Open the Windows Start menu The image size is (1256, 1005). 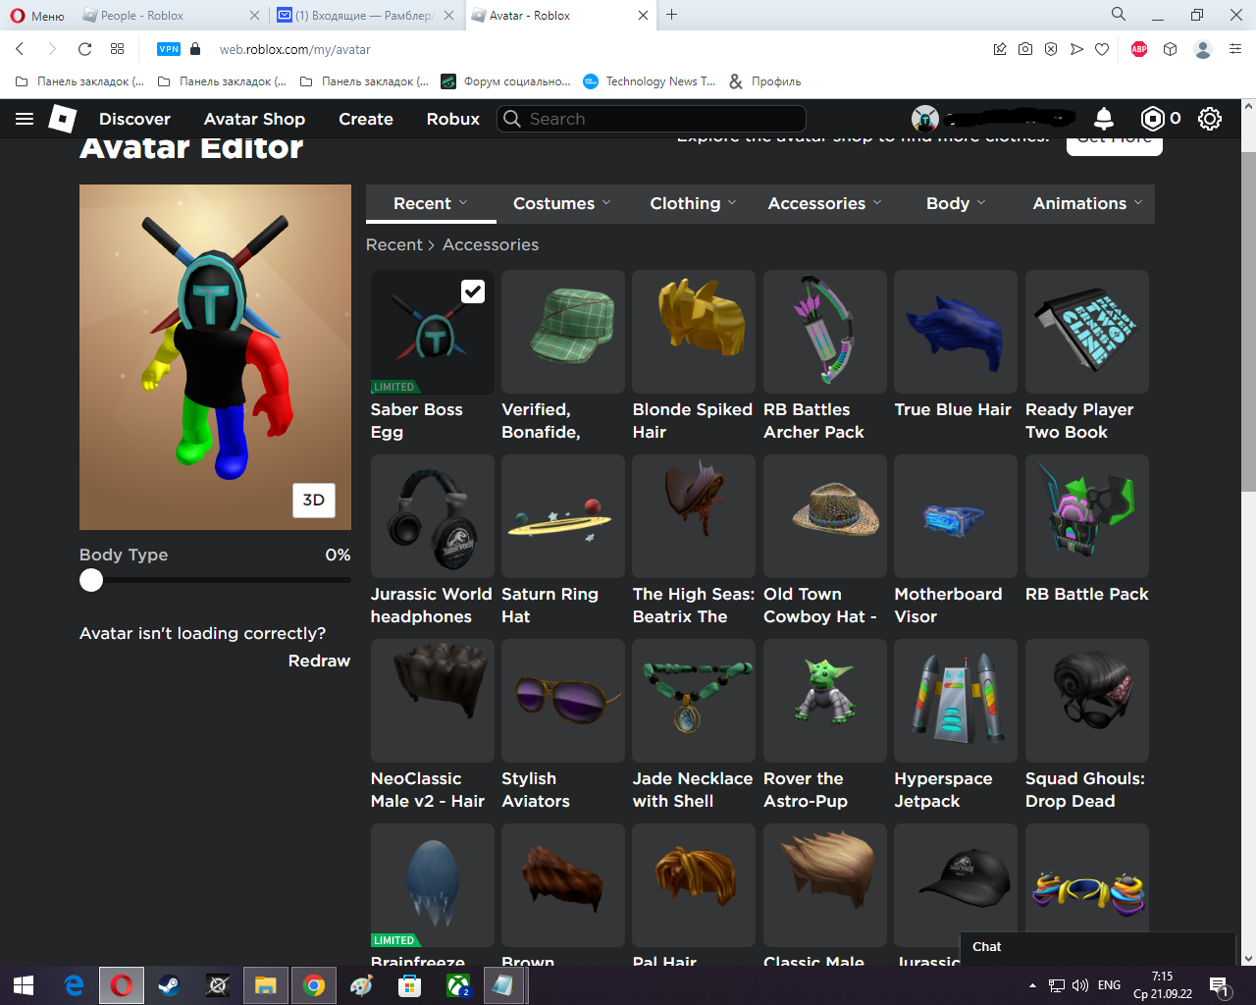(x=24, y=985)
